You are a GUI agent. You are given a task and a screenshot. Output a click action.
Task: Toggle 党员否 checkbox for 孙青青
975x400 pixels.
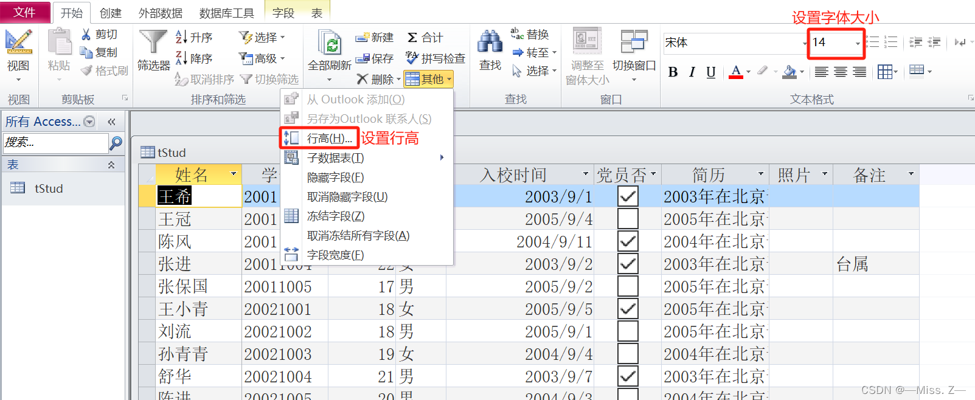[628, 354]
